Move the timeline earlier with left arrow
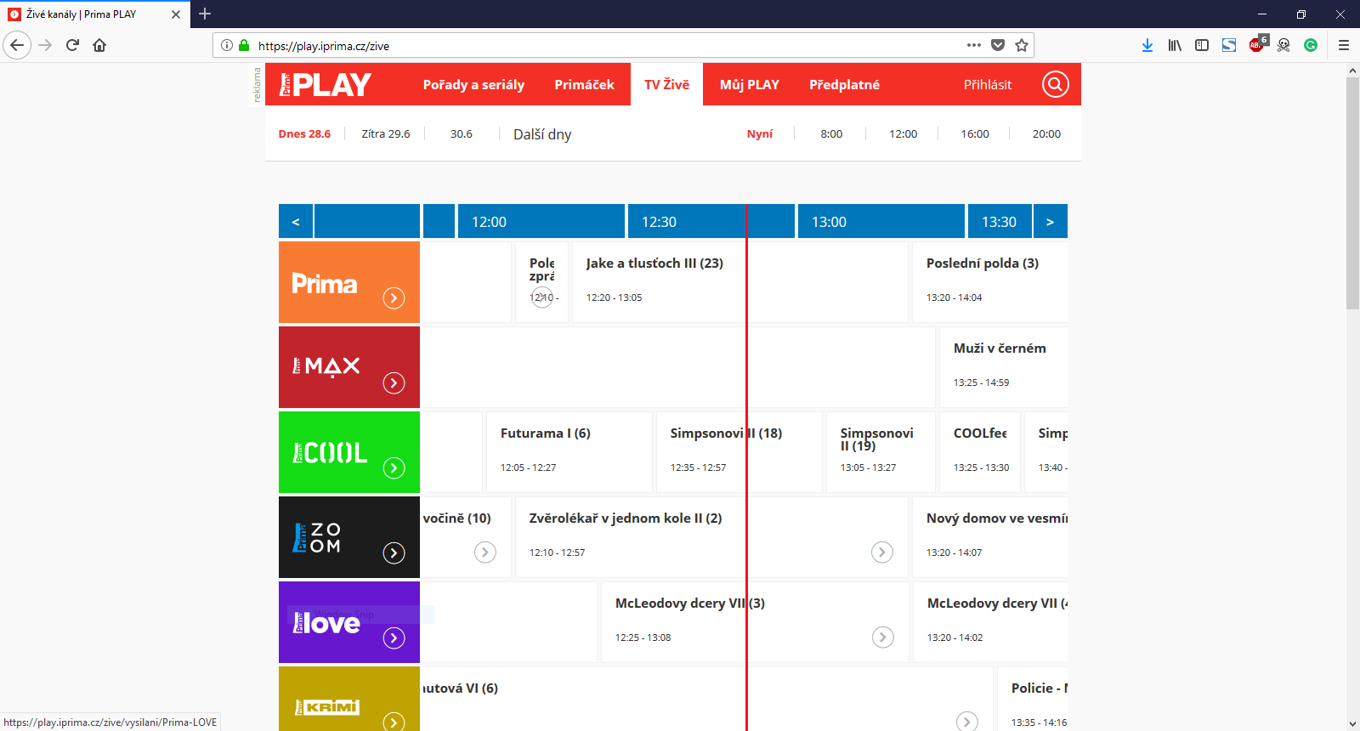1360x731 pixels. point(296,221)
